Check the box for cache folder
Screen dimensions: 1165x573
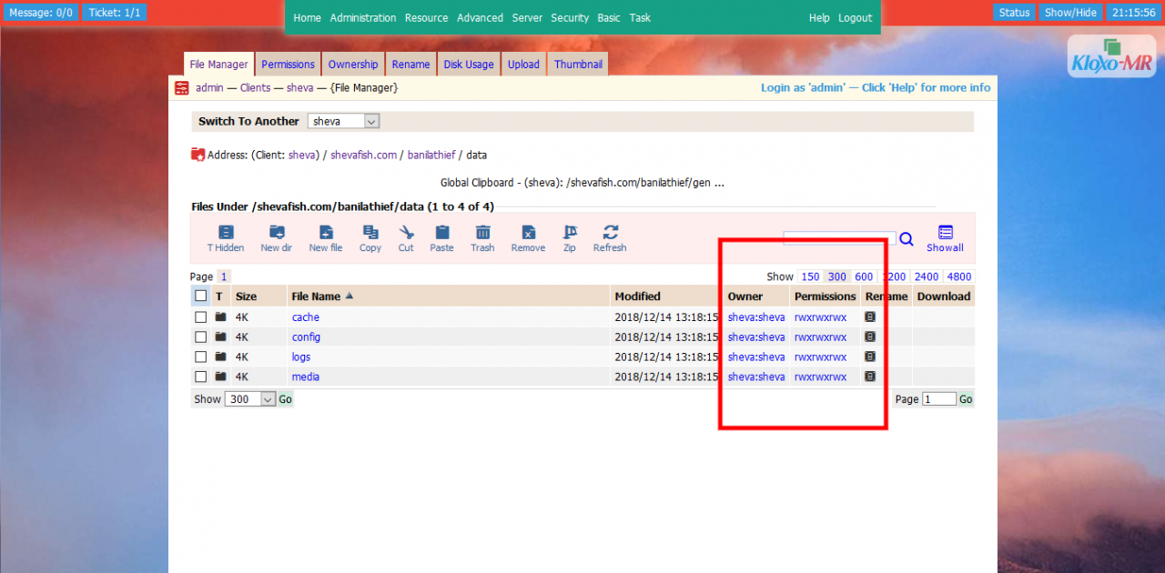coord(200,317)
